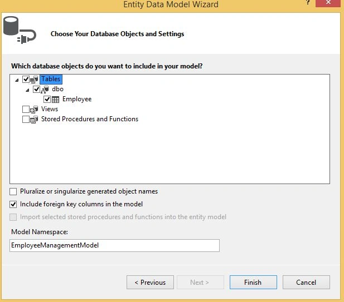Image resolution: width=344 pixels, height=302 pixels.
Task: Select Stored Procedures and Functions label
Action: [x=90, y=119]
